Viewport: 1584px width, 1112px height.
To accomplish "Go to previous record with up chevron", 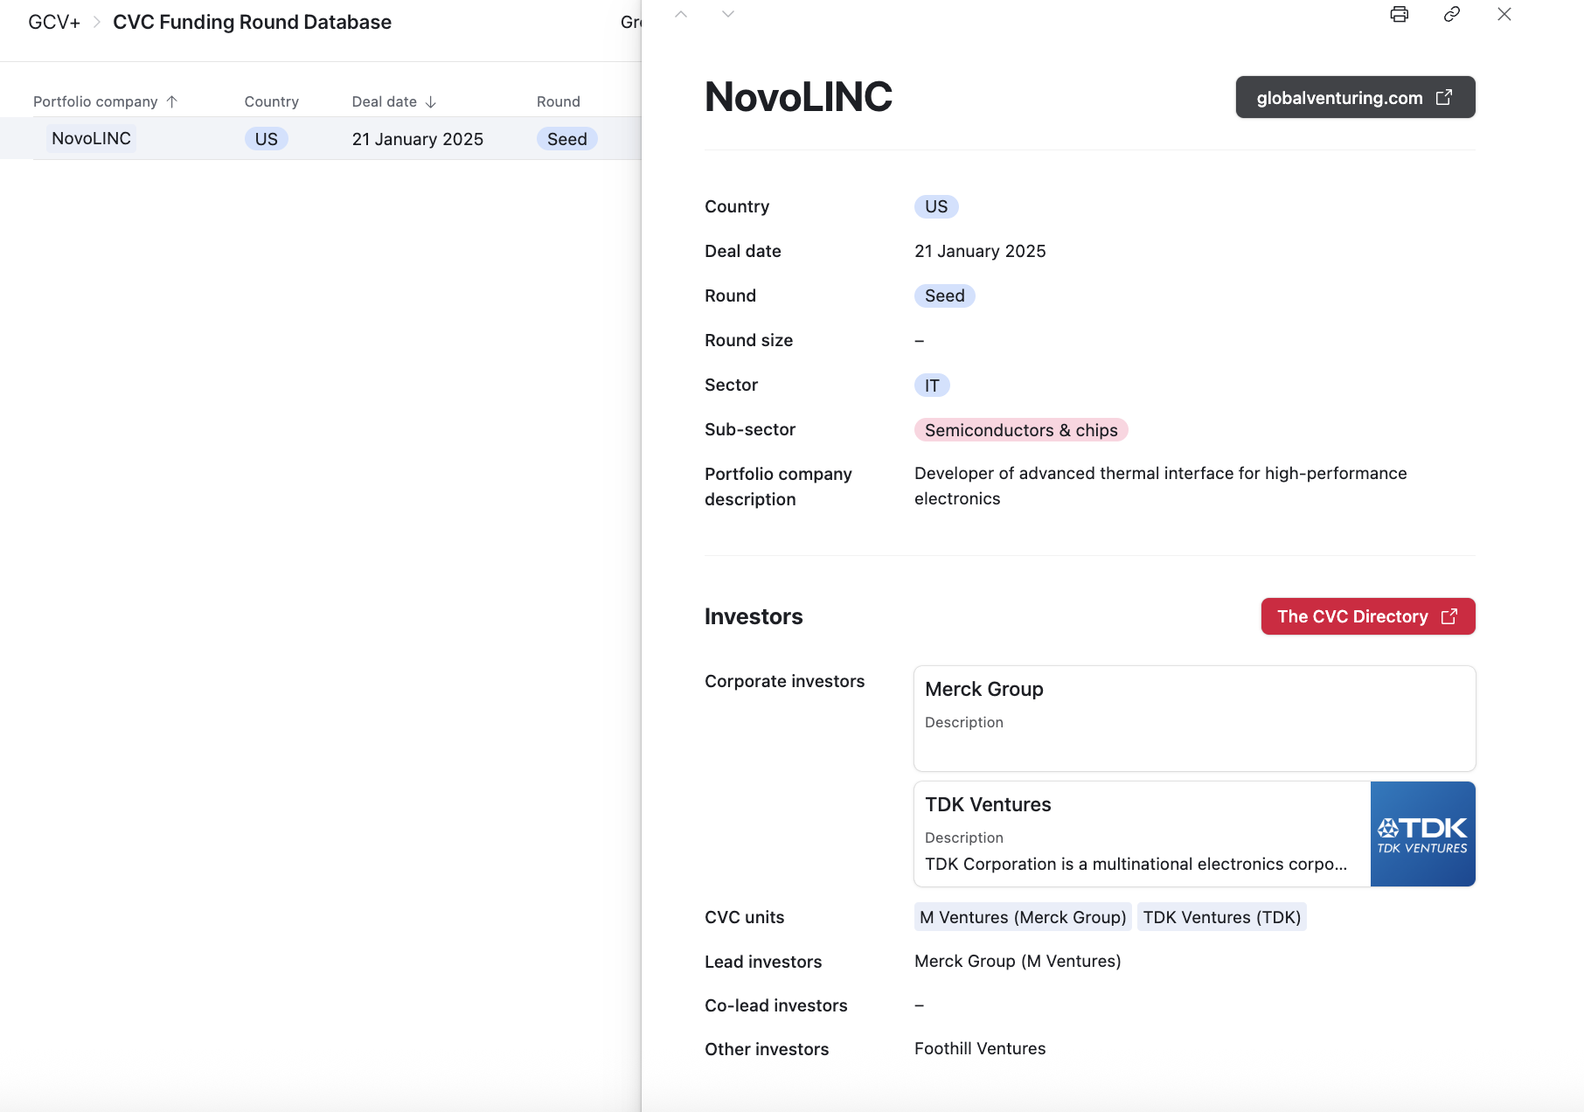I will pos(681,14).
